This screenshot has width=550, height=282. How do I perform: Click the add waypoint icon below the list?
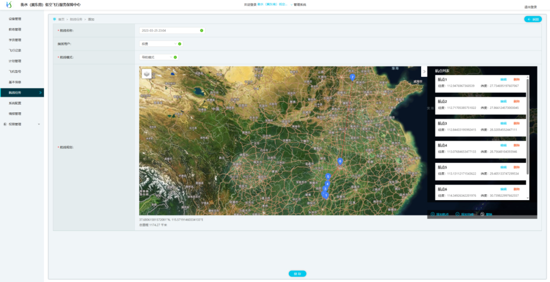point(433,214)
